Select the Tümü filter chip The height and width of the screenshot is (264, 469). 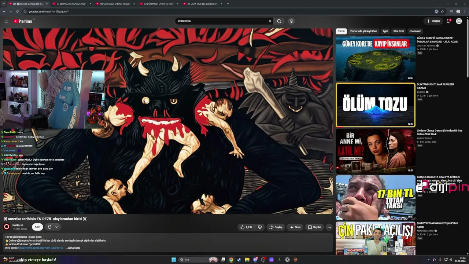(x=341, y=31)
